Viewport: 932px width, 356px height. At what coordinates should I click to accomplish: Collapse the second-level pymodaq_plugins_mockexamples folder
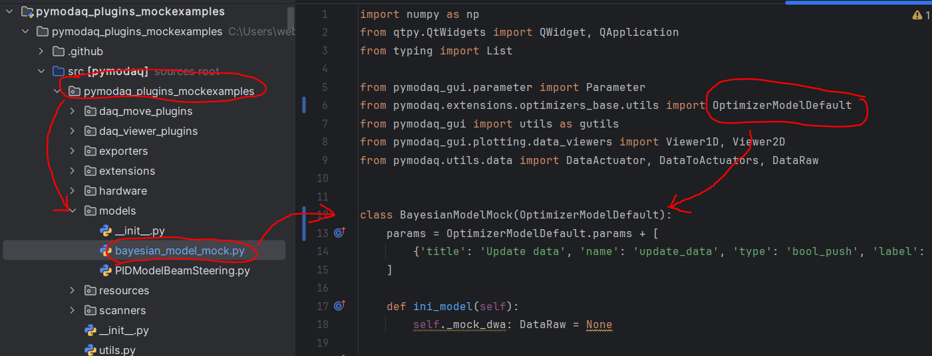(25, 31)
